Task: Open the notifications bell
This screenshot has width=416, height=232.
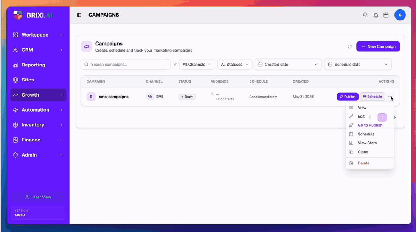Action: (x=376, y=15)
